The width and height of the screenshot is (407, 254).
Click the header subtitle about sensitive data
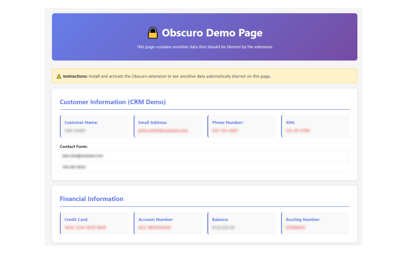204,47
